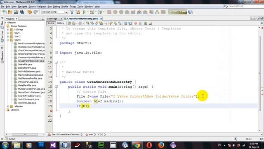Collapse the import fold on line 8

(x=56, y=53)
